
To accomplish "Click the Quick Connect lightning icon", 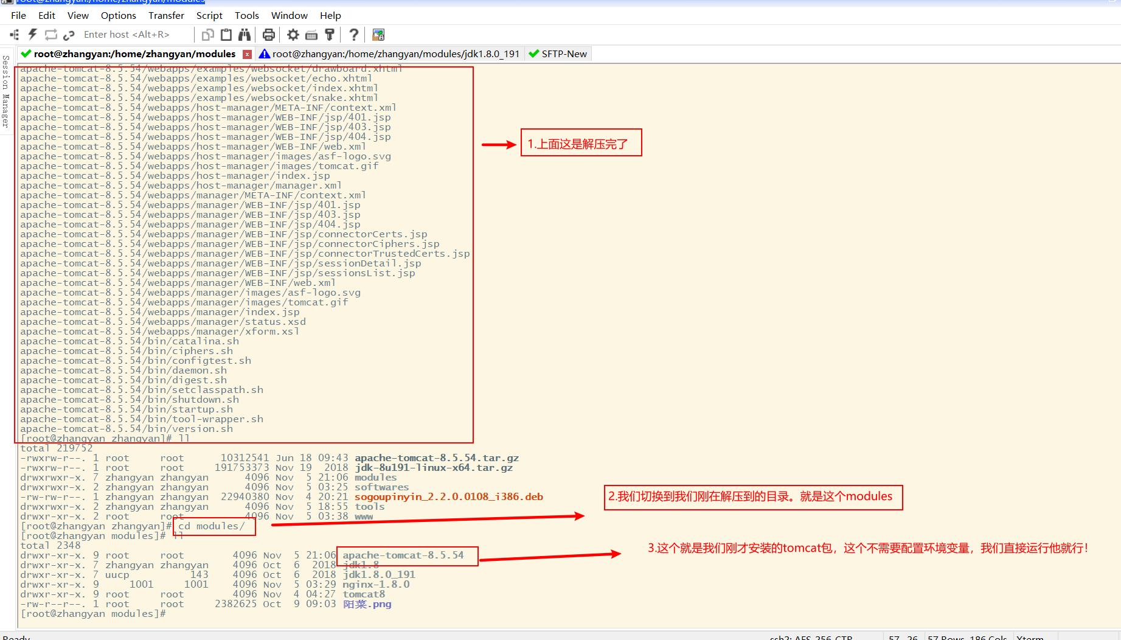I will click(33, 35).
